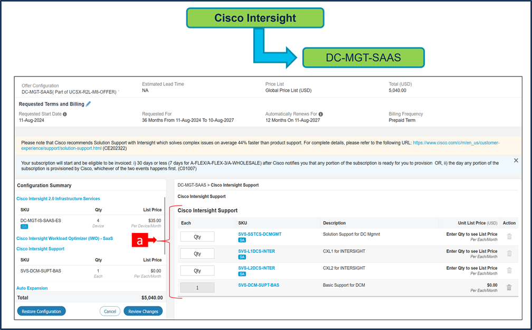Expand the Auto Expansion section
The height and width of the screenshot is (330, 532).
(32, 288)
